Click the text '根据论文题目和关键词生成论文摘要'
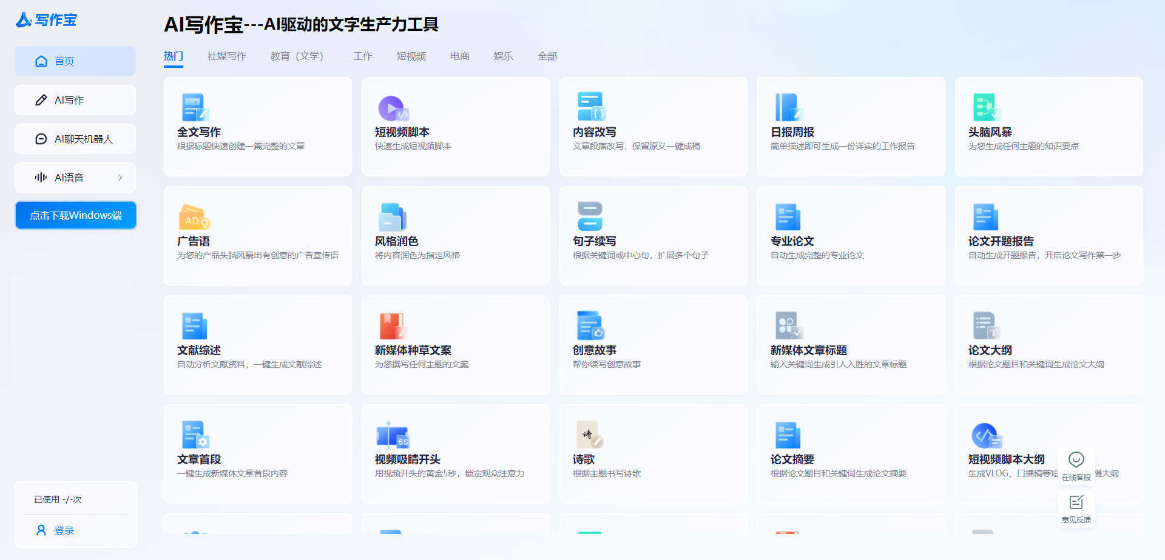The width and height of the screenshot is (1165, 560). tap(839, 473)
